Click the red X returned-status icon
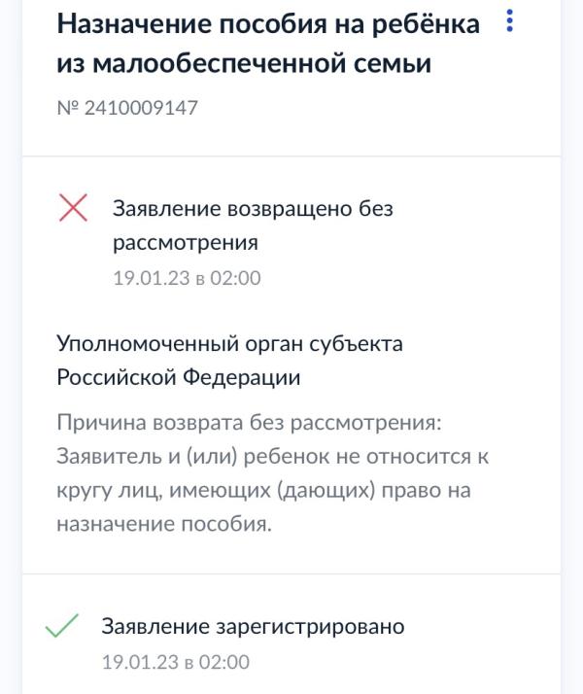583x694 pixels. click(x=73, y=208)
